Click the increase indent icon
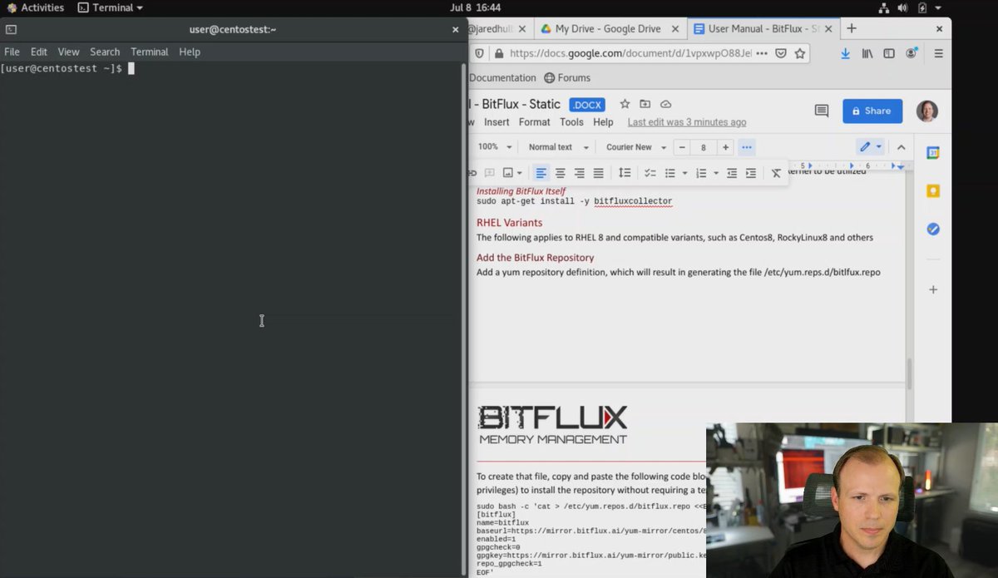This screenshot has height=578, width=998. point(751,172)
